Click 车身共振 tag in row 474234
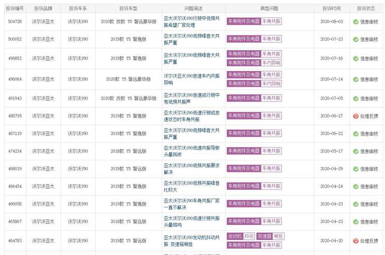Screen dimensions: 385x255 pyautogui.click(x=271, y=151)
